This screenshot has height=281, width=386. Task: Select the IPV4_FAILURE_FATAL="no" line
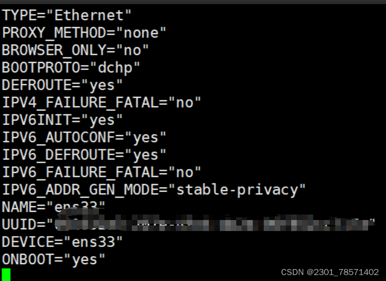click(102, 103)
